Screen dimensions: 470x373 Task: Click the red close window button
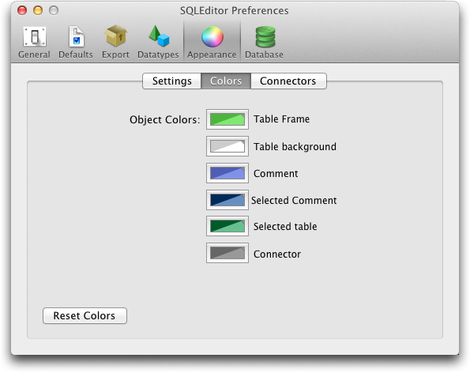pyautogui.click(x=22, y=10)
